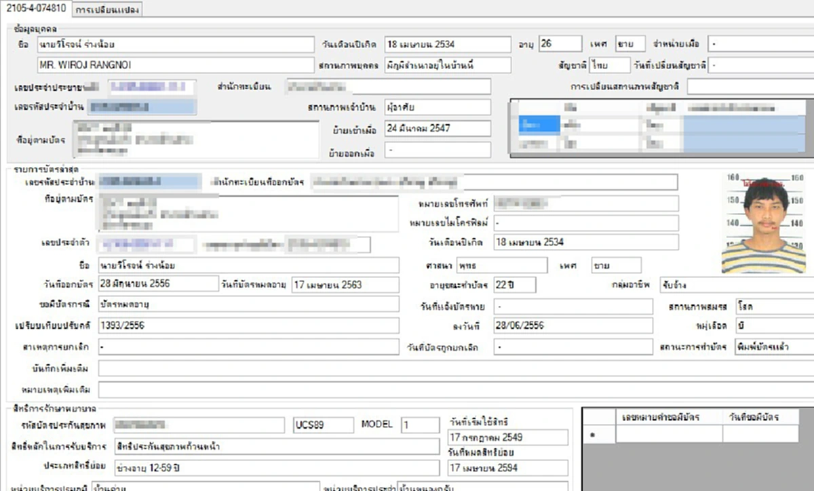Select the new-row asterisk marker in grid
Screen dimensions: 814x491
(x=592, y=435)
